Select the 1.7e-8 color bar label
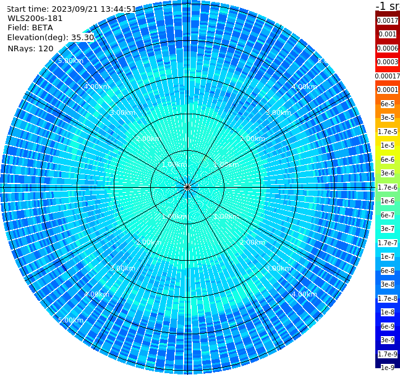The image size is (400, 375). tap(388, 298)
